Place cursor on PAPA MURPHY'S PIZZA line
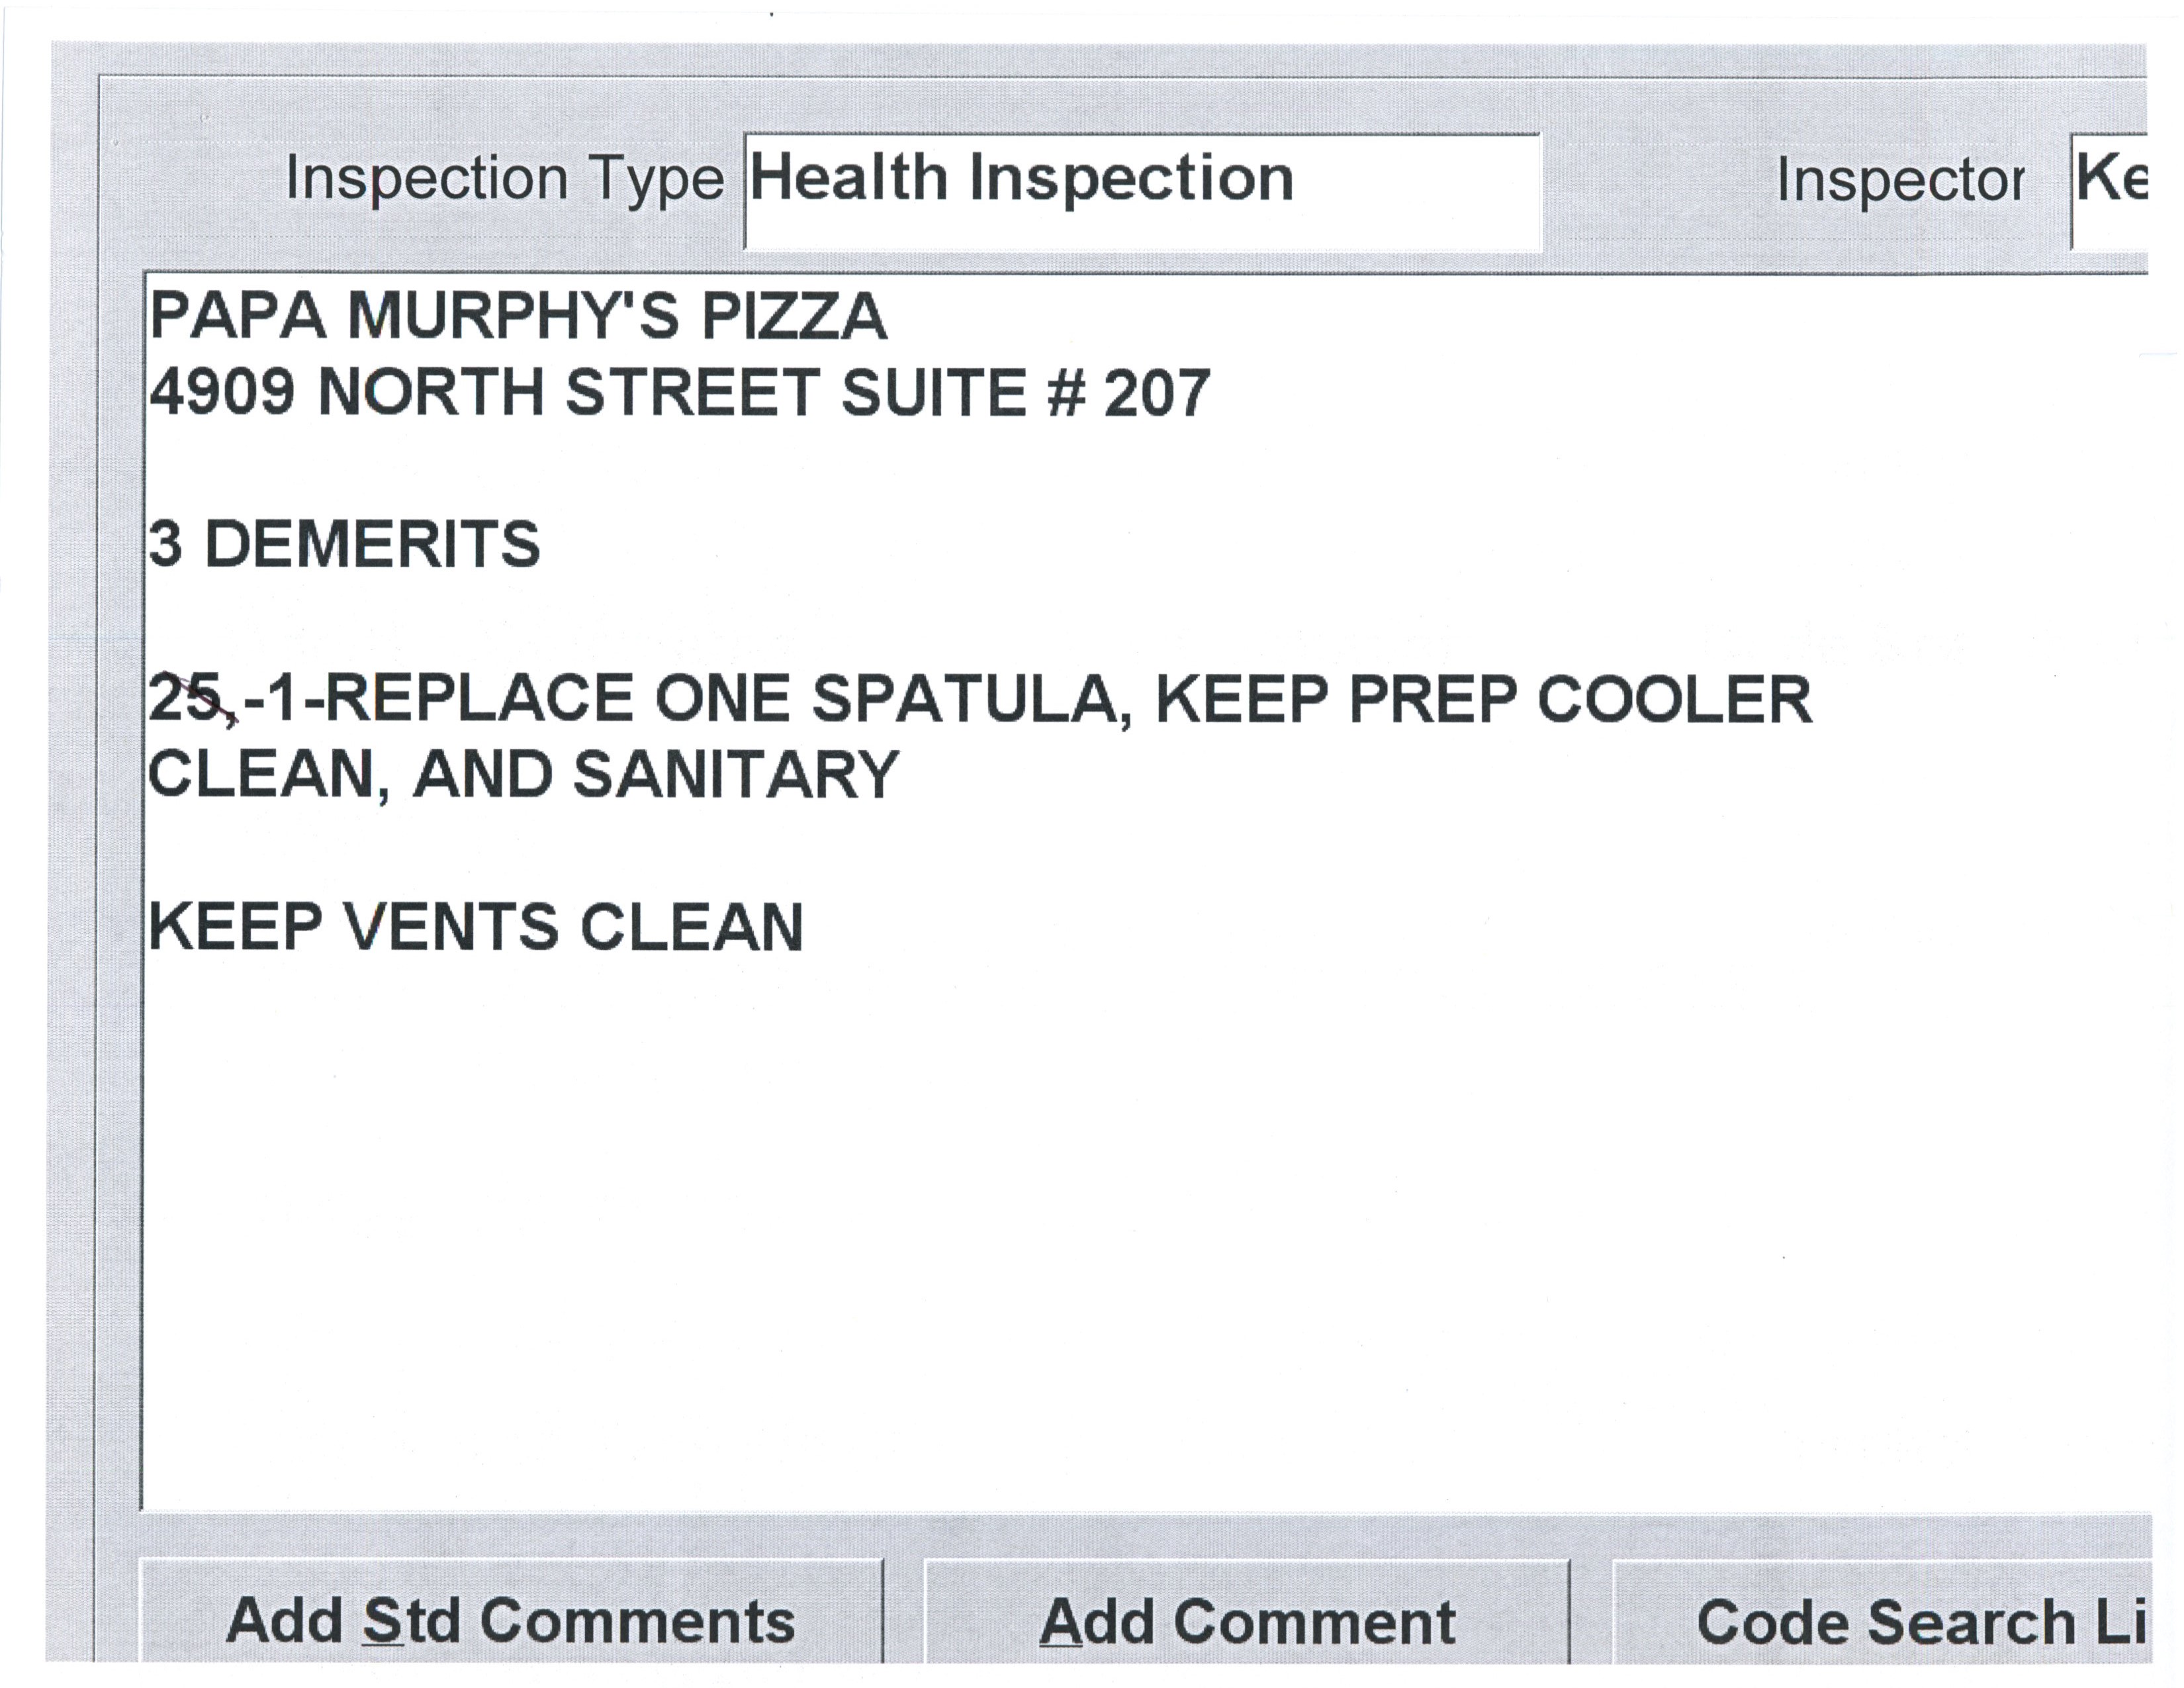The width and height of the screenshot is (2184, 1688). click(518, 317)
